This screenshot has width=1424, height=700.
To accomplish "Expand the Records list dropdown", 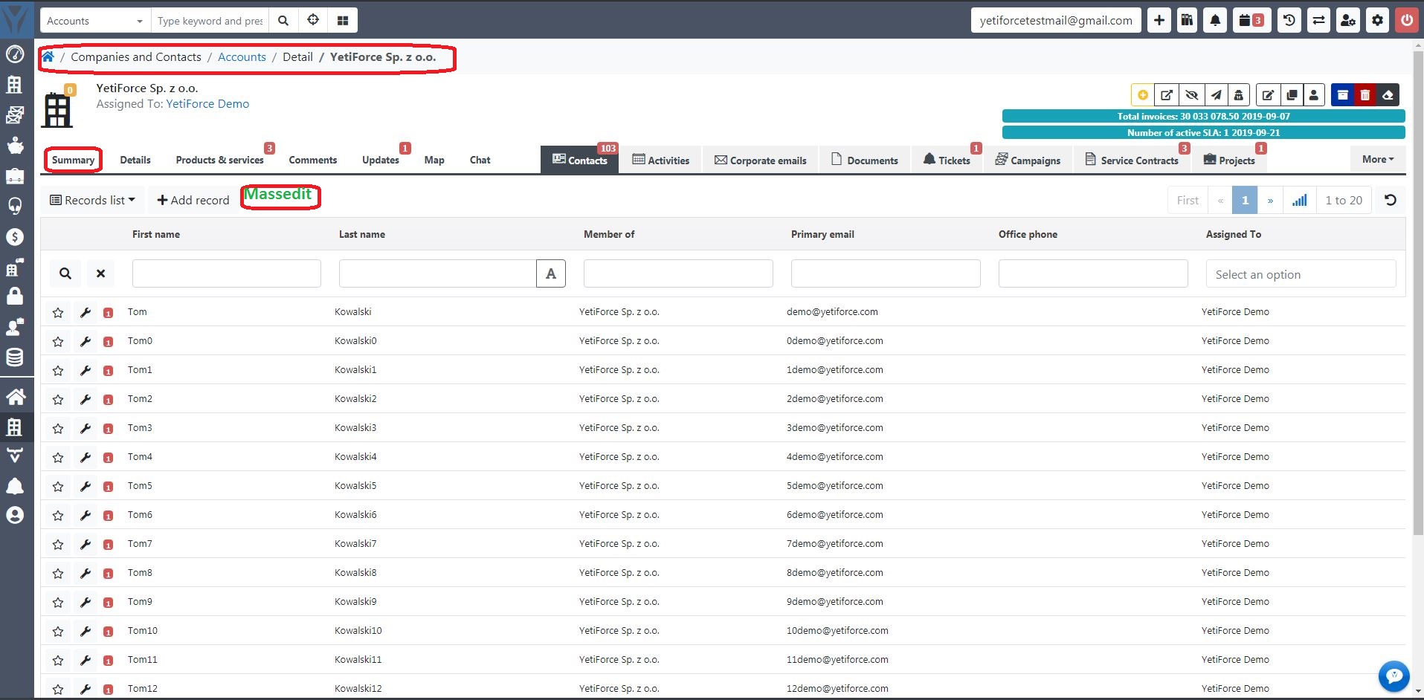I will tap(92, 200).
